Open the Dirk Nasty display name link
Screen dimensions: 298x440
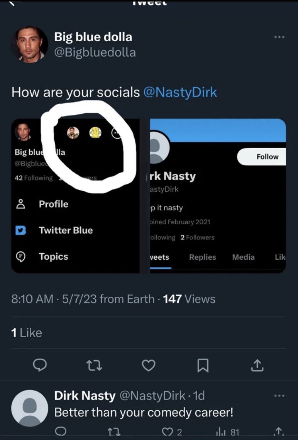click(85, 396)
